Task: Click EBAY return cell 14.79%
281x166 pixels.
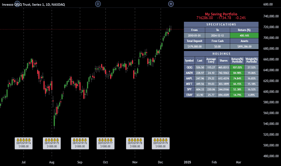Action: pos(237,95)
